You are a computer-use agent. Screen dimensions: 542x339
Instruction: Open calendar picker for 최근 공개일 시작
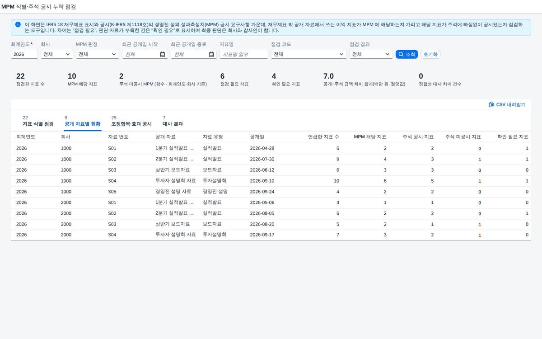[163, 54]
